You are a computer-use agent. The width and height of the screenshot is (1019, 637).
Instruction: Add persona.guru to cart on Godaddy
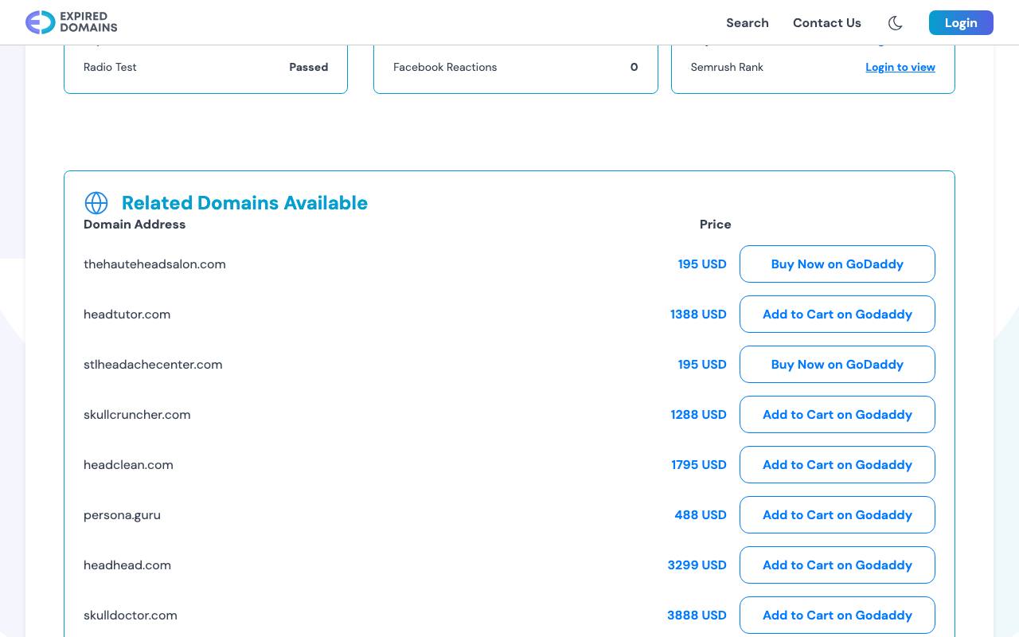[837, 514]
